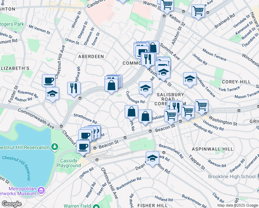Select the restaurant marker near the Commonwealth label

(x=148, y=59)
